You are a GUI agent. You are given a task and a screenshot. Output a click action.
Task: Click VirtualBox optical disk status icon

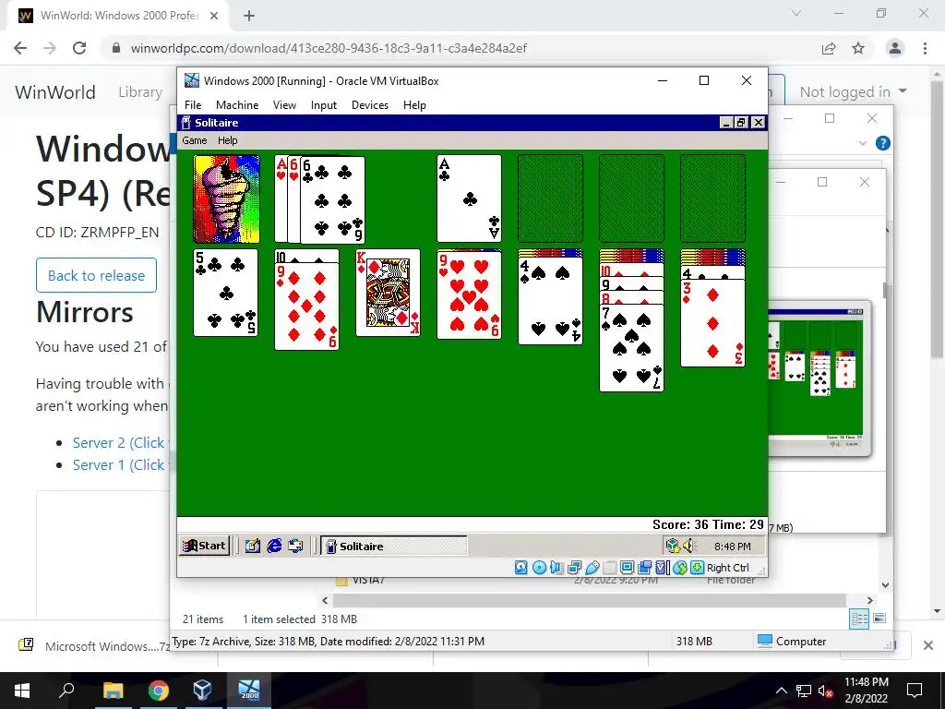pos(539,568)
